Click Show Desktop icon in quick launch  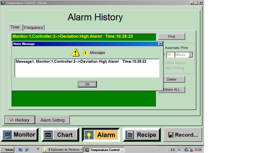tap(21, 150)
